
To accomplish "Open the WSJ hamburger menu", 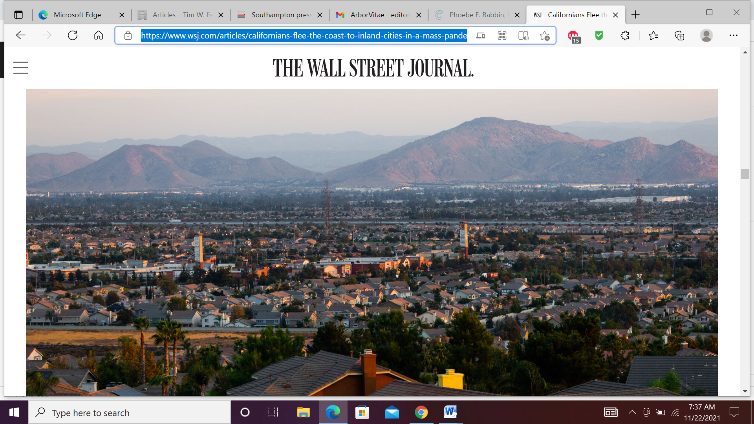I will pos(20,68).
